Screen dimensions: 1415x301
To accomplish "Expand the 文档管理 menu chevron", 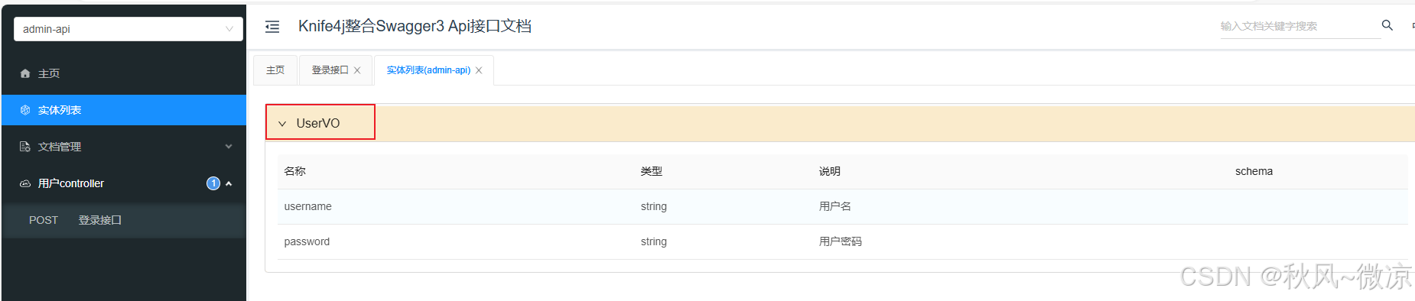I will pyautogui.click(x=229, y=147).
